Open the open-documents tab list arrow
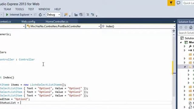The height and width of the screenshot is (109, 194). (174, 21)
